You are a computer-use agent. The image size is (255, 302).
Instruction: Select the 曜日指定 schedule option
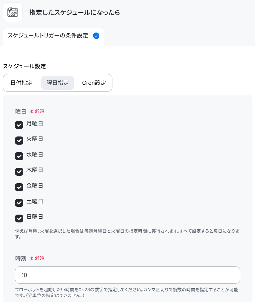pos(58,83)
